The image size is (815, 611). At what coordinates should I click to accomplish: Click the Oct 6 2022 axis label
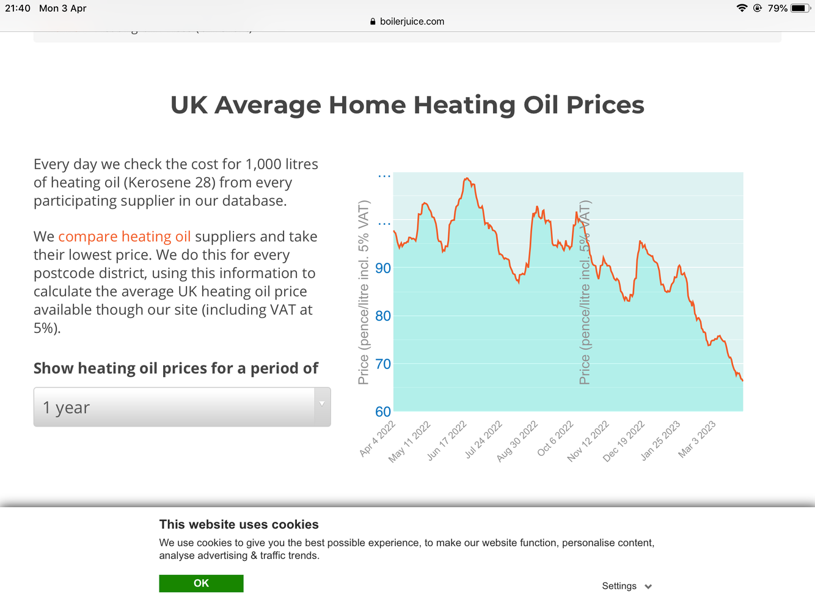(x=555, y=439)
